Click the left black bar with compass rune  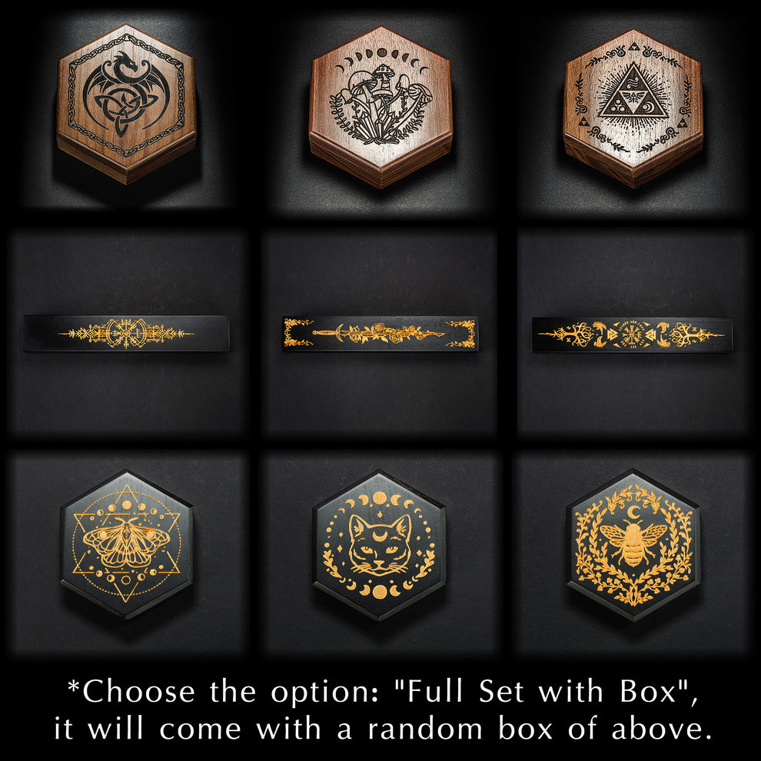126,334
